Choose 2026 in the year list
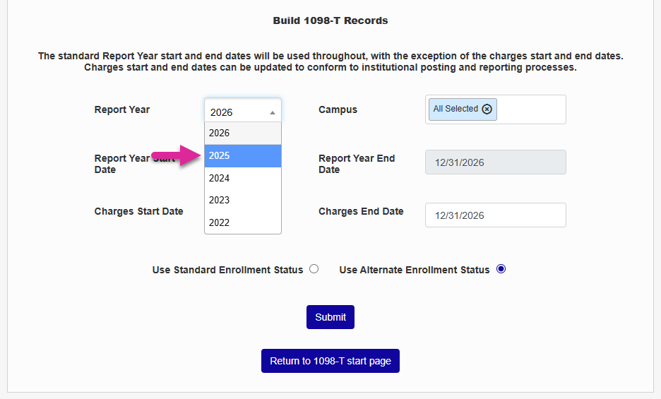This screenshot has width=661, height=399. point(242,133)
